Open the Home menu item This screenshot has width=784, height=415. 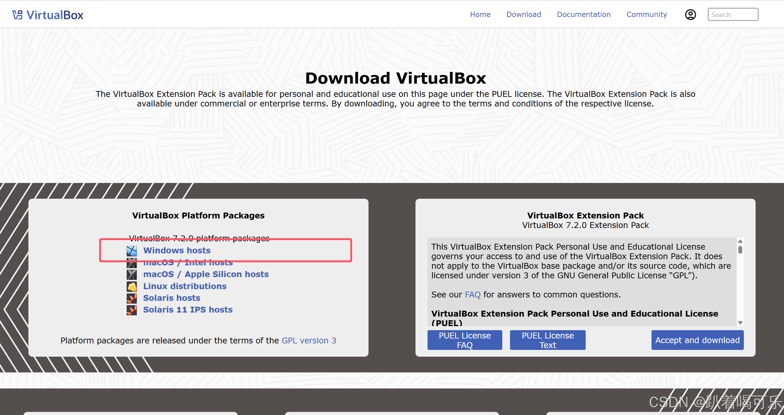click(x=480, y=15)
